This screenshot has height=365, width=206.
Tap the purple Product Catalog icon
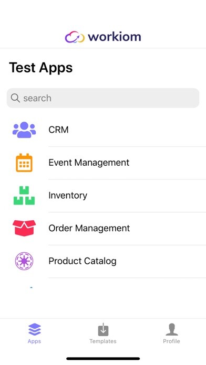tap(24, 261)
